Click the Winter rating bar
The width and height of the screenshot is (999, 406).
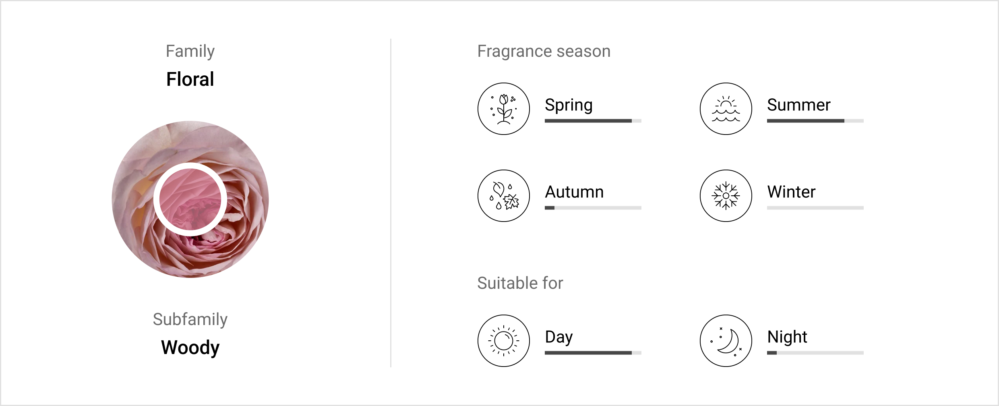(815, 208)
